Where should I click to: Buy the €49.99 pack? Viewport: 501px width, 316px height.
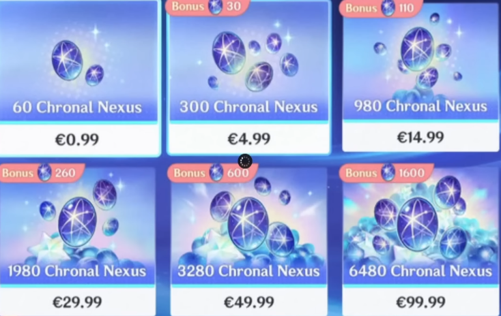point(249,302)
